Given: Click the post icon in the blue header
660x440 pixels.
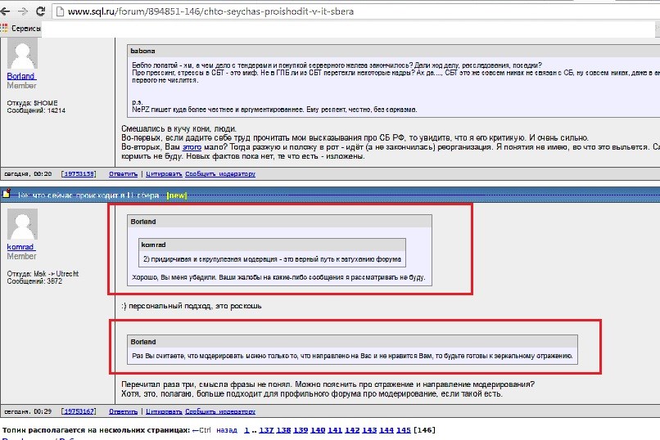Looking at the screenshot, I should click(5, 194).
